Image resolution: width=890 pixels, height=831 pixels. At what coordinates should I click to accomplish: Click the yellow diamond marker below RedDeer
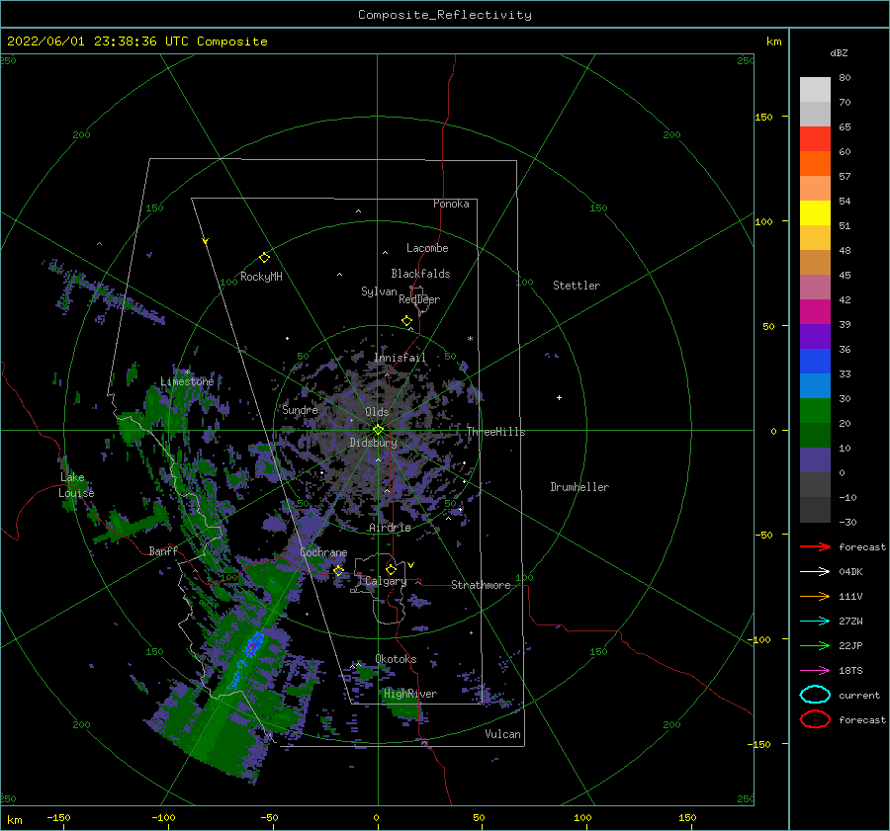coord(406,321)
